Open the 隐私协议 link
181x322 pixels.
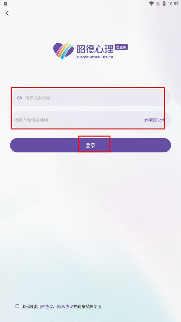65,306
